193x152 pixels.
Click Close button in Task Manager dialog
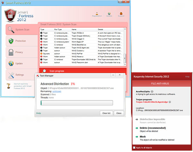(x=119, y=113)
